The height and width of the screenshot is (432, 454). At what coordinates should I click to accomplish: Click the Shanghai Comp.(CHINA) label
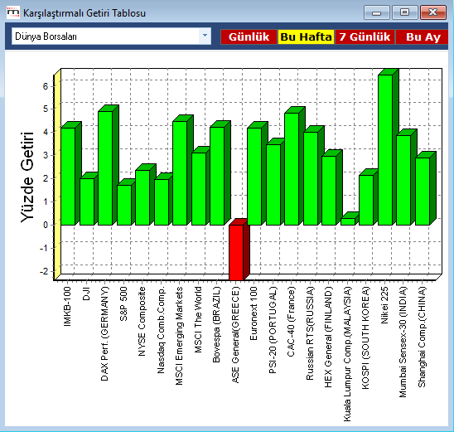tap(422, 337)
